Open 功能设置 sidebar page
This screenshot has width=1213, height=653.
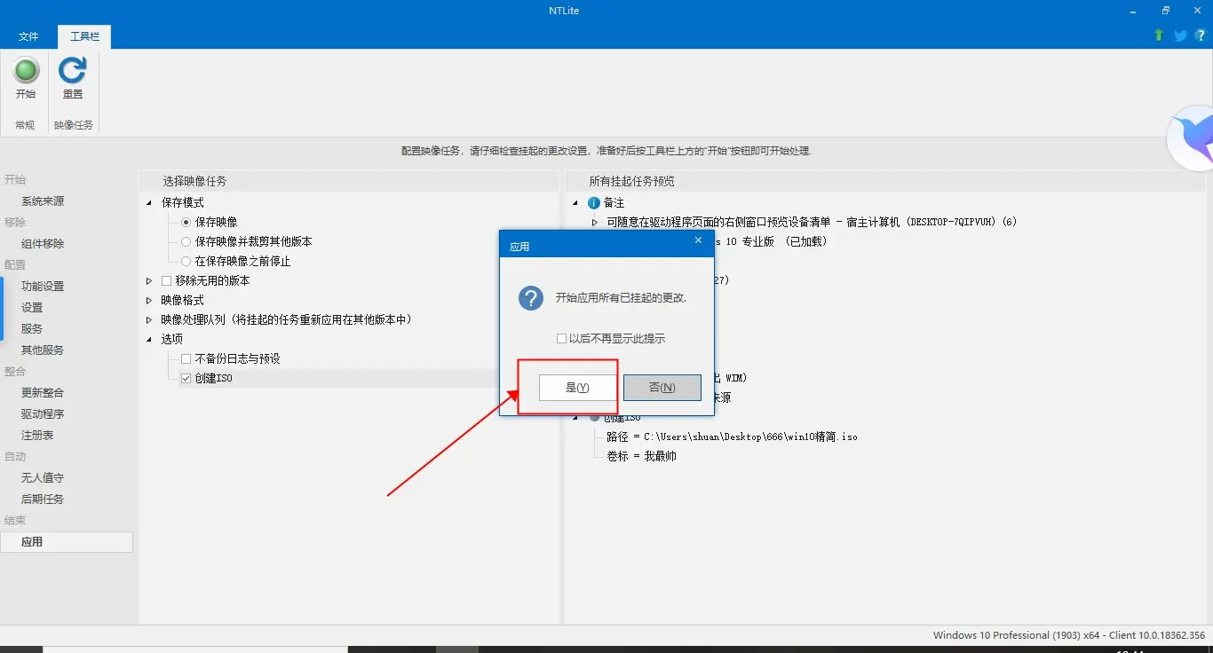click(x=43, y=286)
